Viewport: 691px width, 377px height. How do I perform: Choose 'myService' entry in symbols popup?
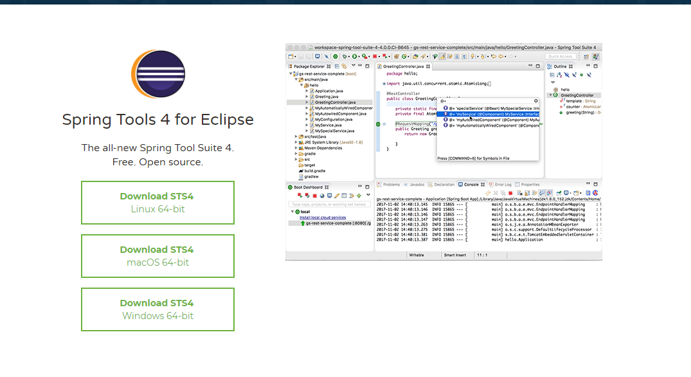pyautogui.click(x=489, y=114)
